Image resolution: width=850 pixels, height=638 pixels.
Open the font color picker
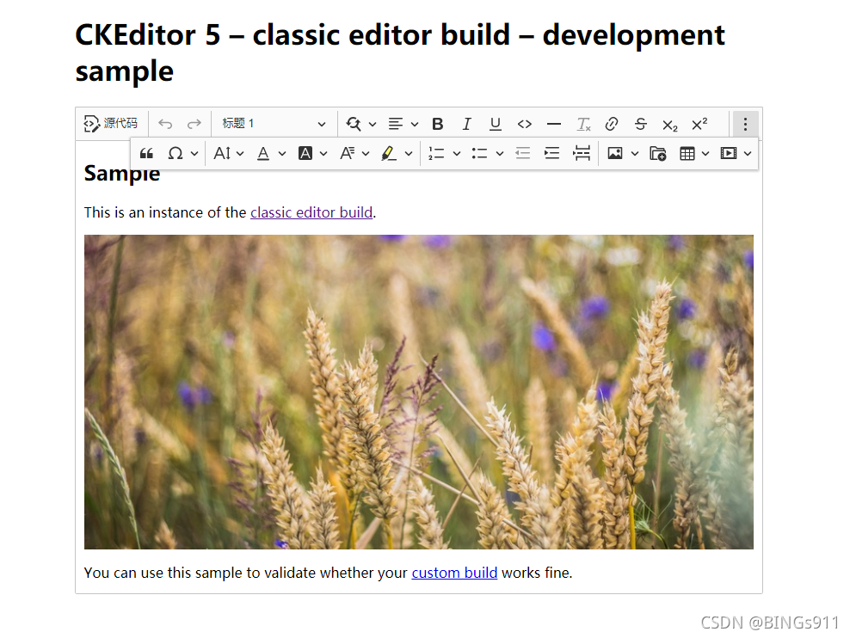[x=263, y=153]
